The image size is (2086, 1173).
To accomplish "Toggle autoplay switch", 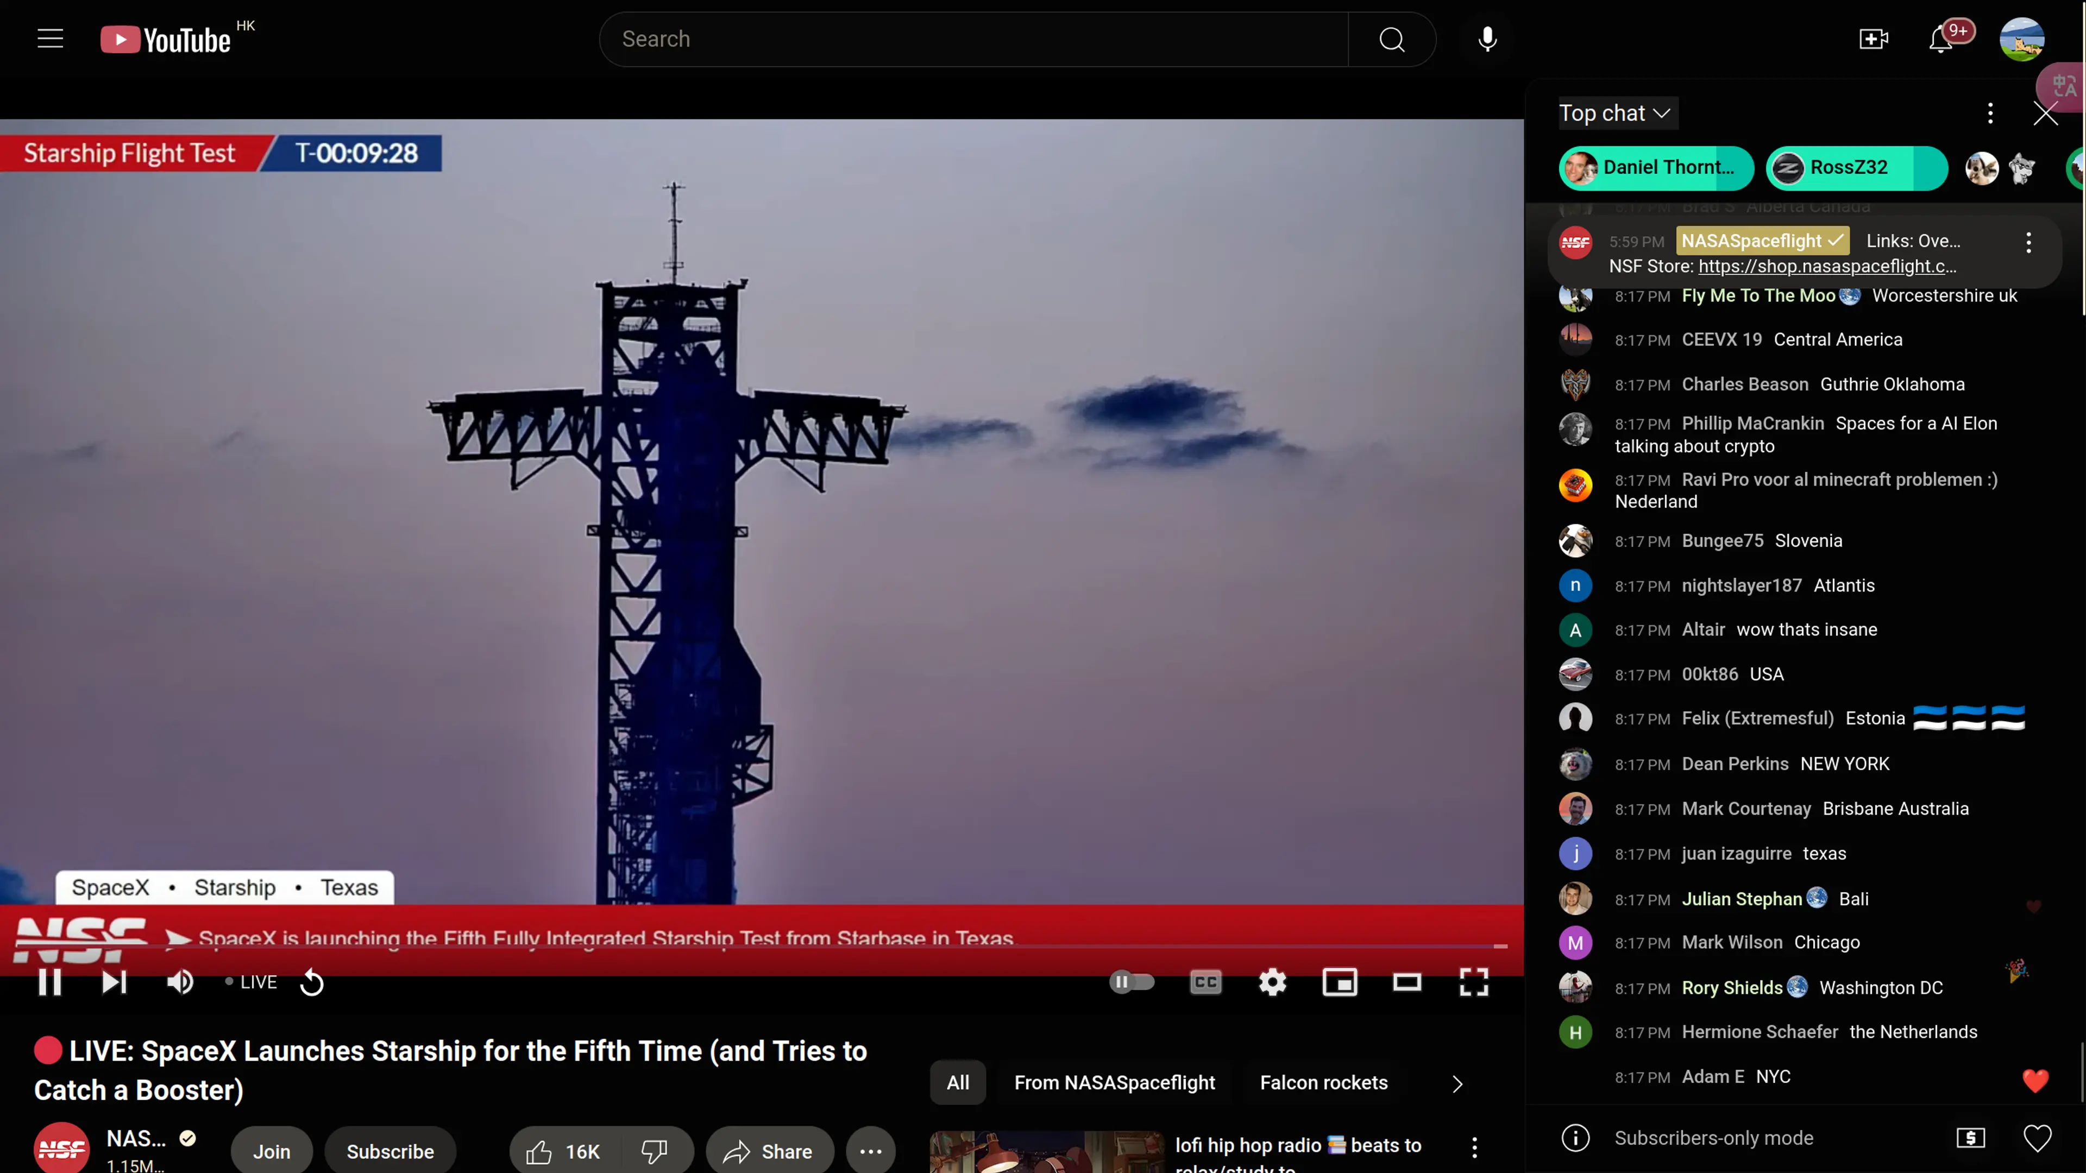I will click(x=1132, y=982).
